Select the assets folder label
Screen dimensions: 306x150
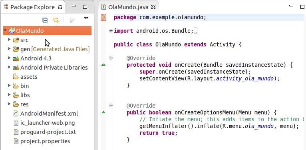[29, 77]
